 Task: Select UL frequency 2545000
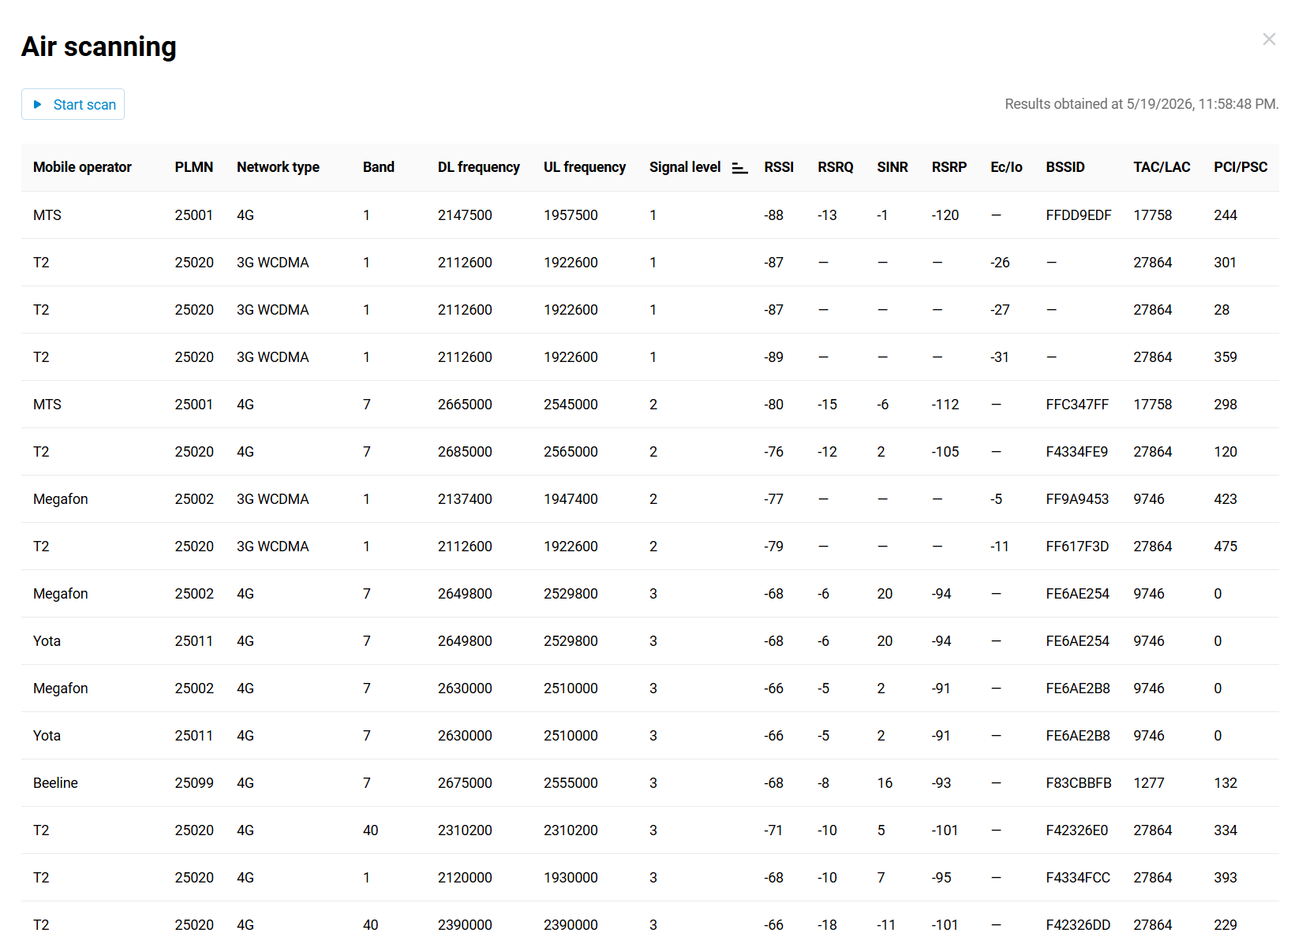[571, 405]
